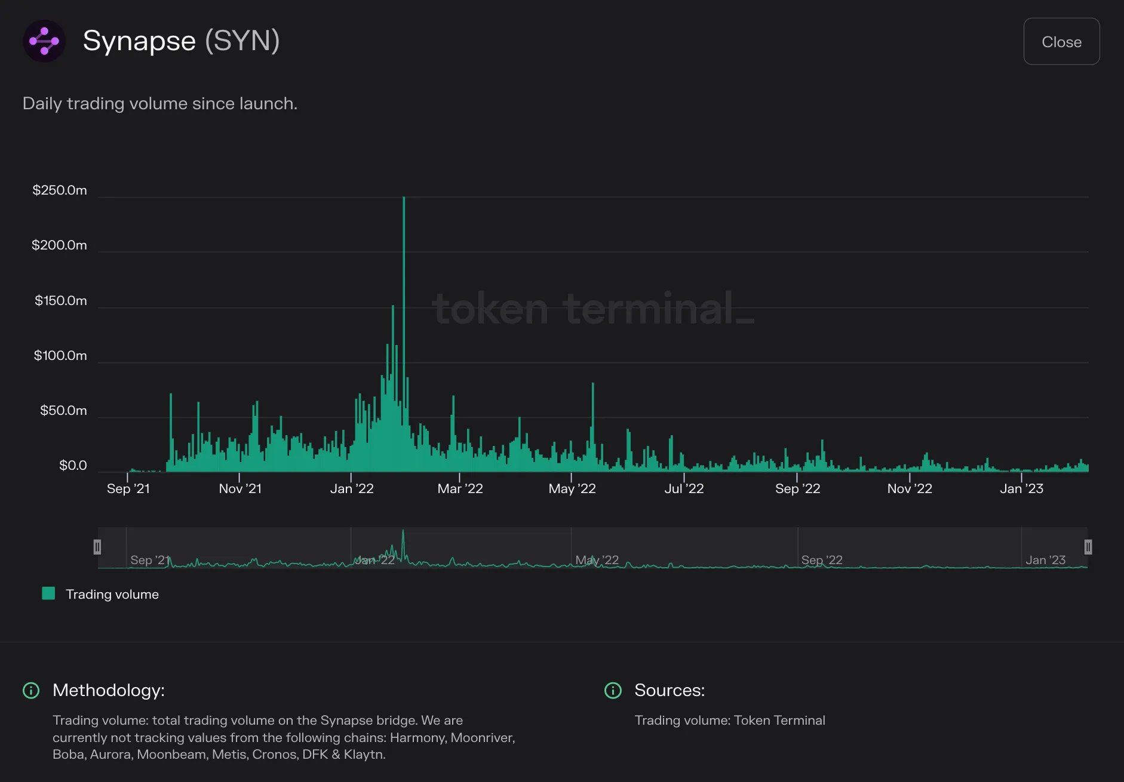Click the Jul '22 x-axis label
Viewport: 1124px width, 782px height.
coord(684,488)
